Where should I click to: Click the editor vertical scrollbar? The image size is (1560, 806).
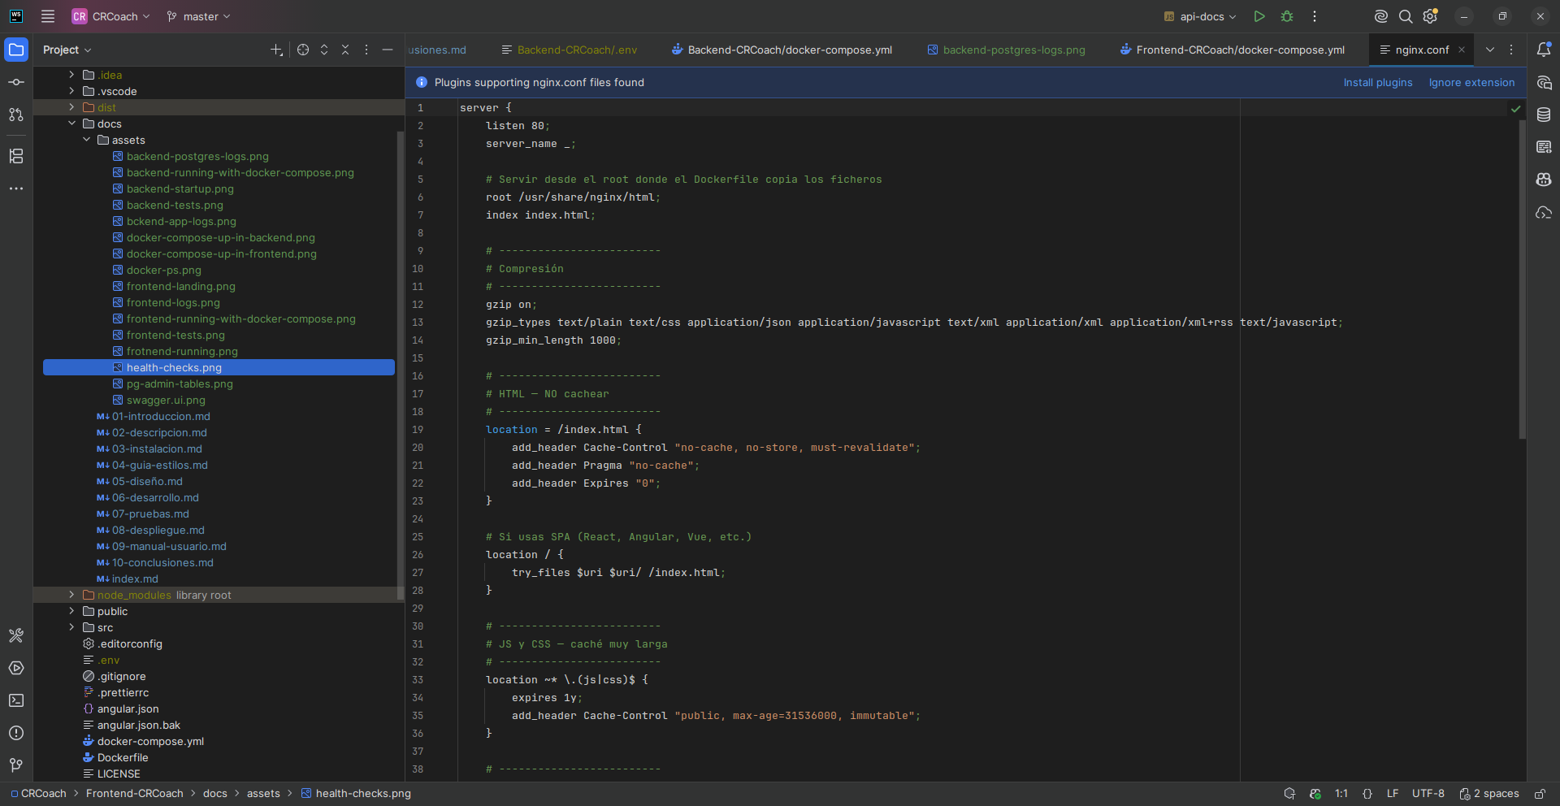point(1522,279)
